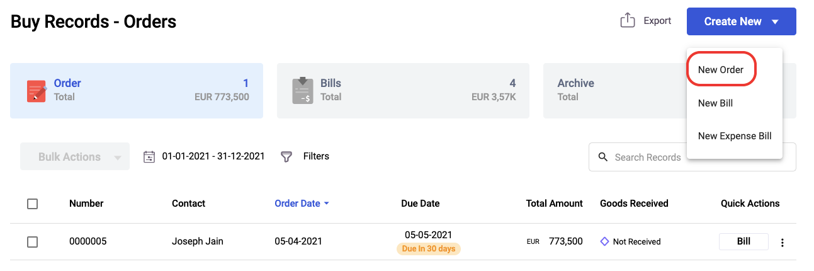
Task: Click the calendar date range icon
Action: [x=149, y=156]
